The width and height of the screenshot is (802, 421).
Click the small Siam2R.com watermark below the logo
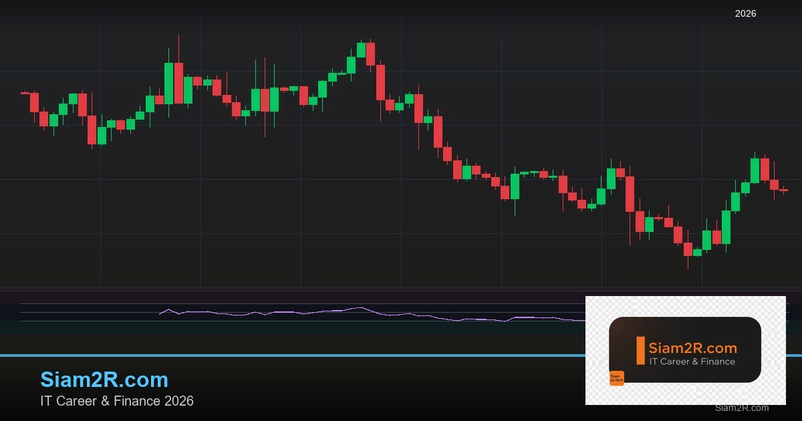741,408
